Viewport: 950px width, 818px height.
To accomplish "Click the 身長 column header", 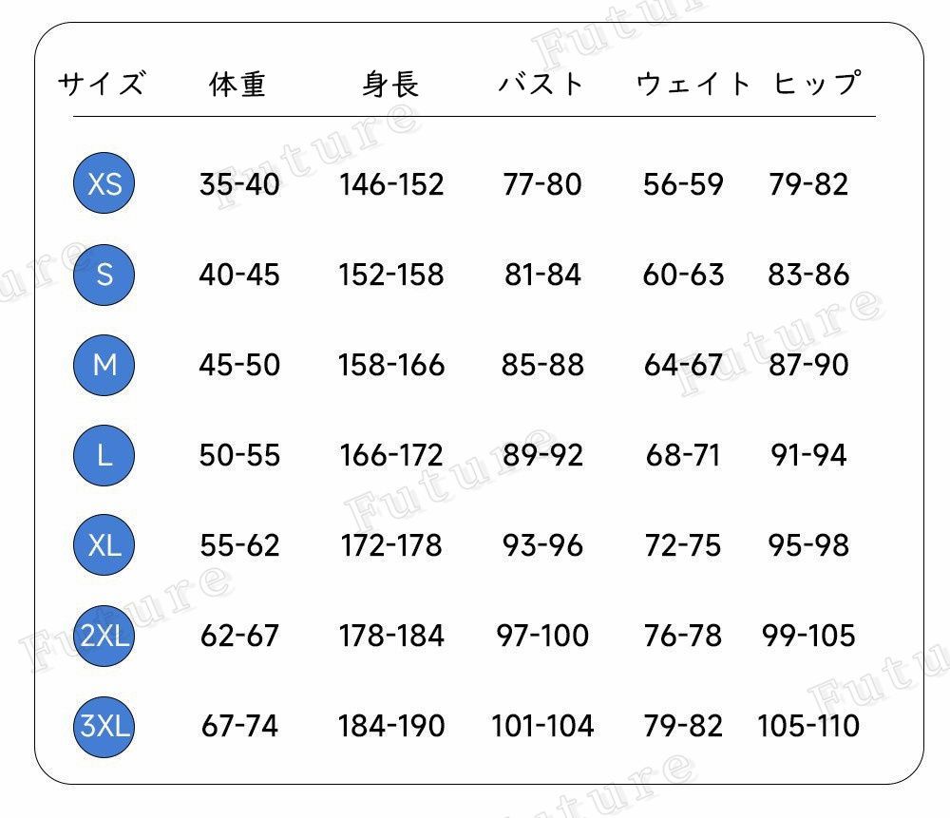I will coord(390,85).
